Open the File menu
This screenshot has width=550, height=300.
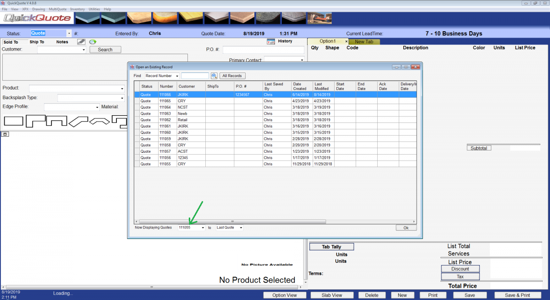coord(5,9)
